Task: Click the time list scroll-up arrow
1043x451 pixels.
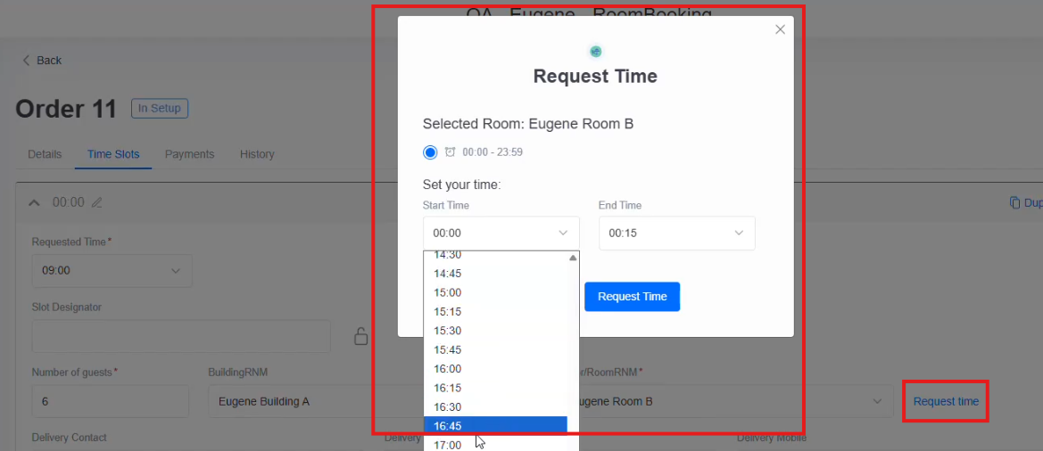Action: [573, 258]
